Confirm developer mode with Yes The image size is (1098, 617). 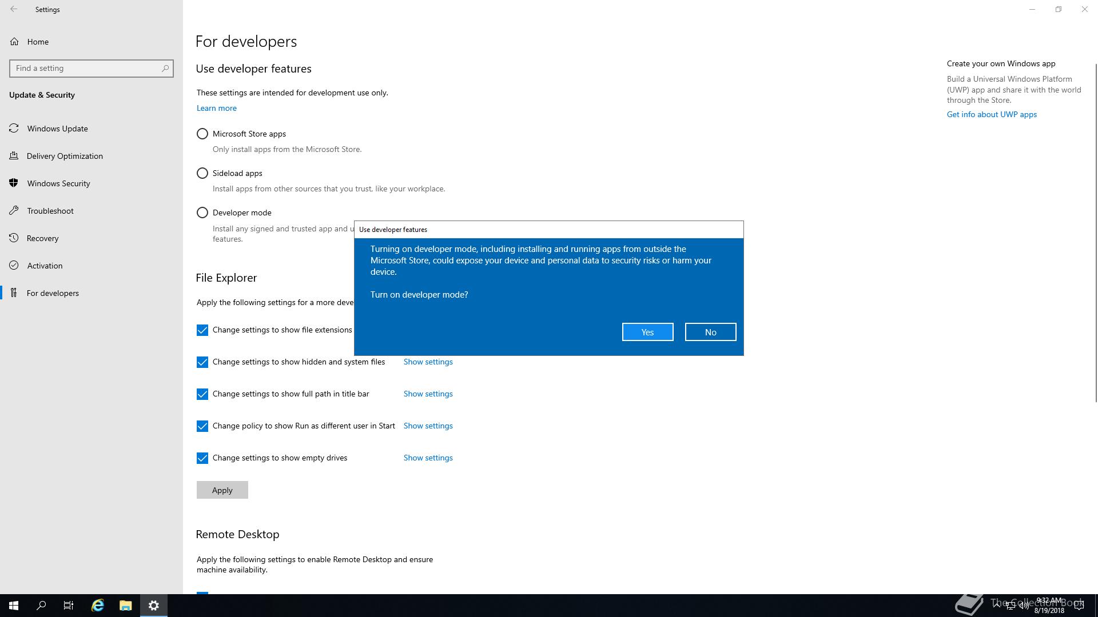coord(647,332)
